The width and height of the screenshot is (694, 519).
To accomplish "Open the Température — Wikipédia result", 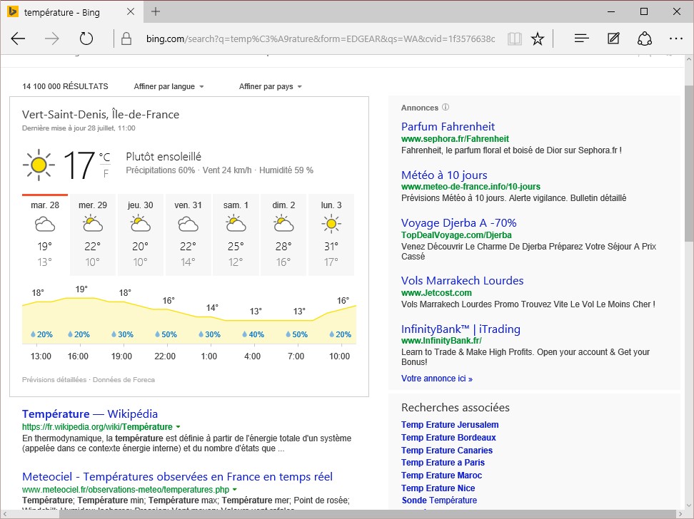I will point(90,414).
